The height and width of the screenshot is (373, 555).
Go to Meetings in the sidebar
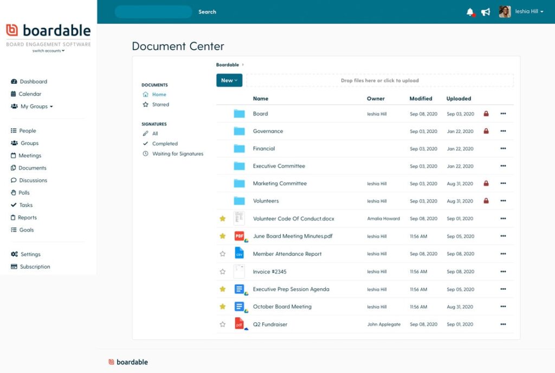30,156
